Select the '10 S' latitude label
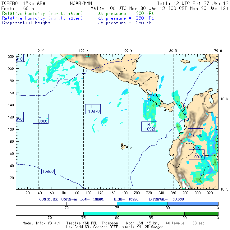 tap(224, 189)
